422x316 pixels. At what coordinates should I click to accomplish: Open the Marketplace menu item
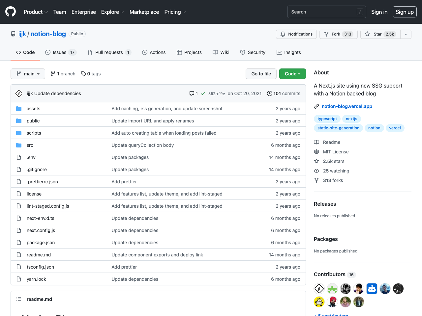coord(144,12)
